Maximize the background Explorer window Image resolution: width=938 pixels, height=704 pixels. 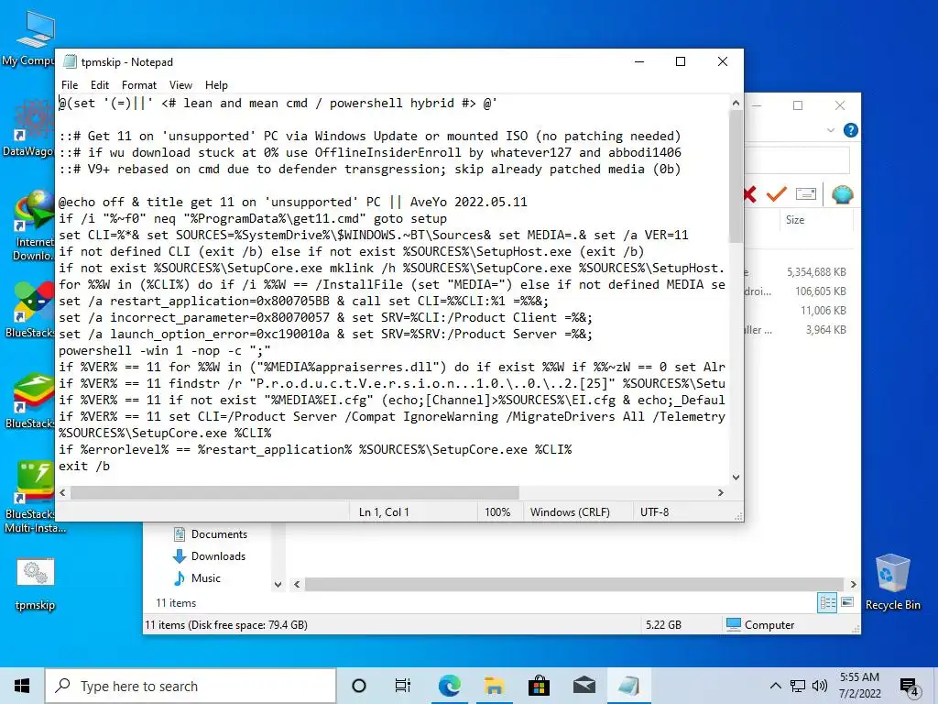798,105
